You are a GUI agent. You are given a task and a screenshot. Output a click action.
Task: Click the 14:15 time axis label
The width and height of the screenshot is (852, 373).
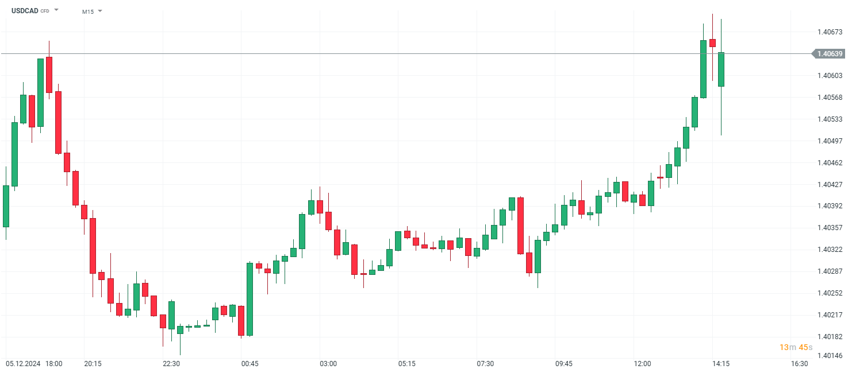[721, 364]
